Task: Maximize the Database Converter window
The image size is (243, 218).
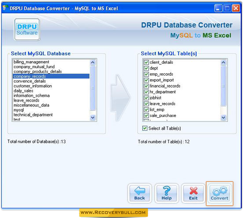Action: coord(227,8)
